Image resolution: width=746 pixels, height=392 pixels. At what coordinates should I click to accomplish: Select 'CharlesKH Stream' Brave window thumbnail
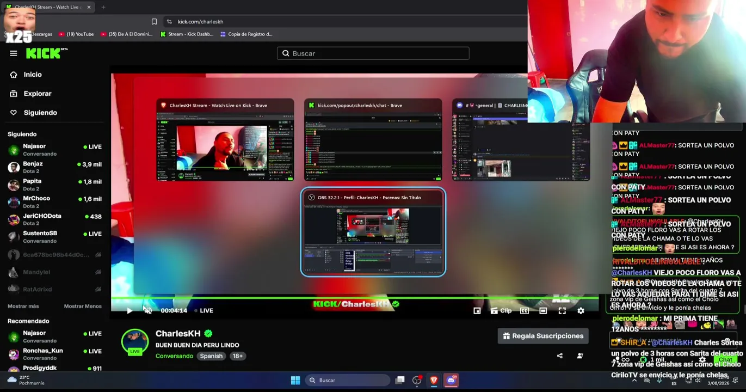click(x=225, y=140)
